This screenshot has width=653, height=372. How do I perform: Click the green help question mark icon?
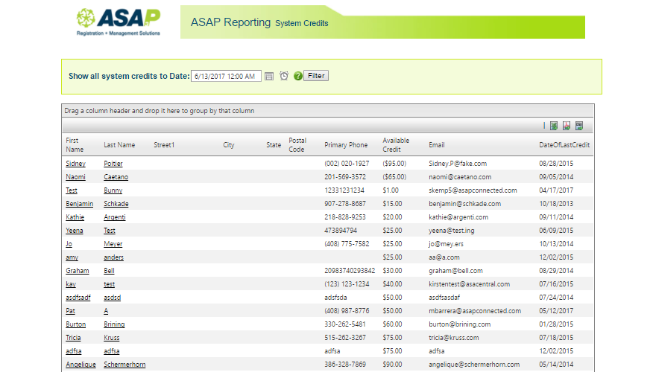coord(297,76)
